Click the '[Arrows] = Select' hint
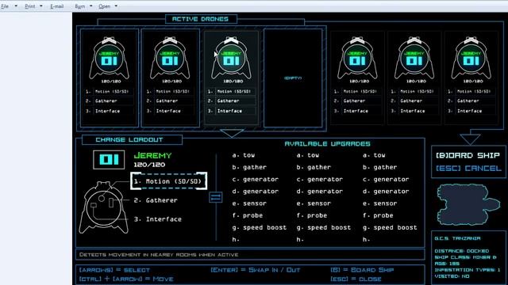 (x=114, y=270)
